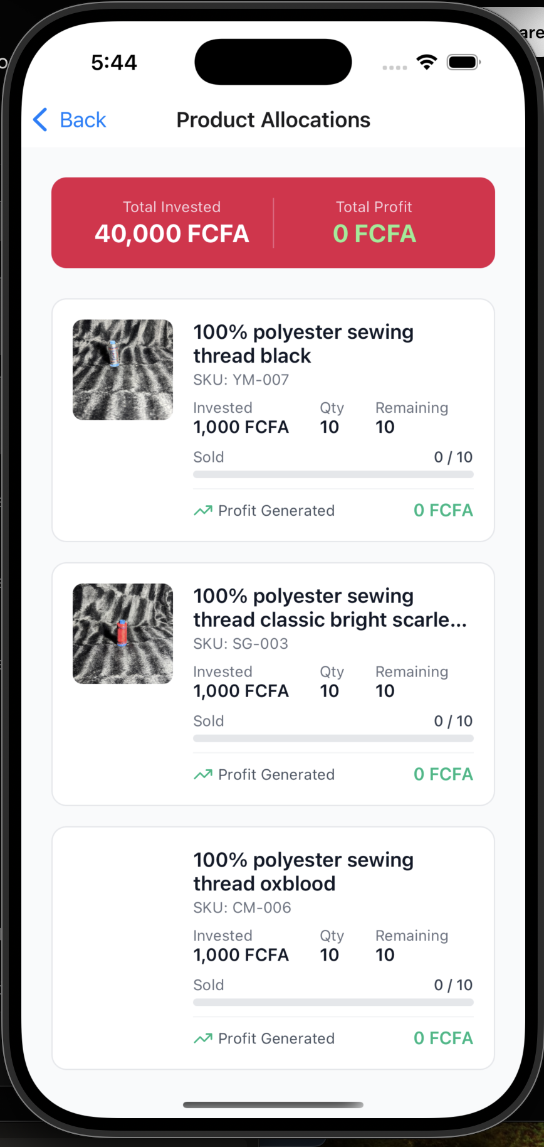Screen dimensions: 544x1147
Task: Tap the Back text link
Action: click(83, 120)
